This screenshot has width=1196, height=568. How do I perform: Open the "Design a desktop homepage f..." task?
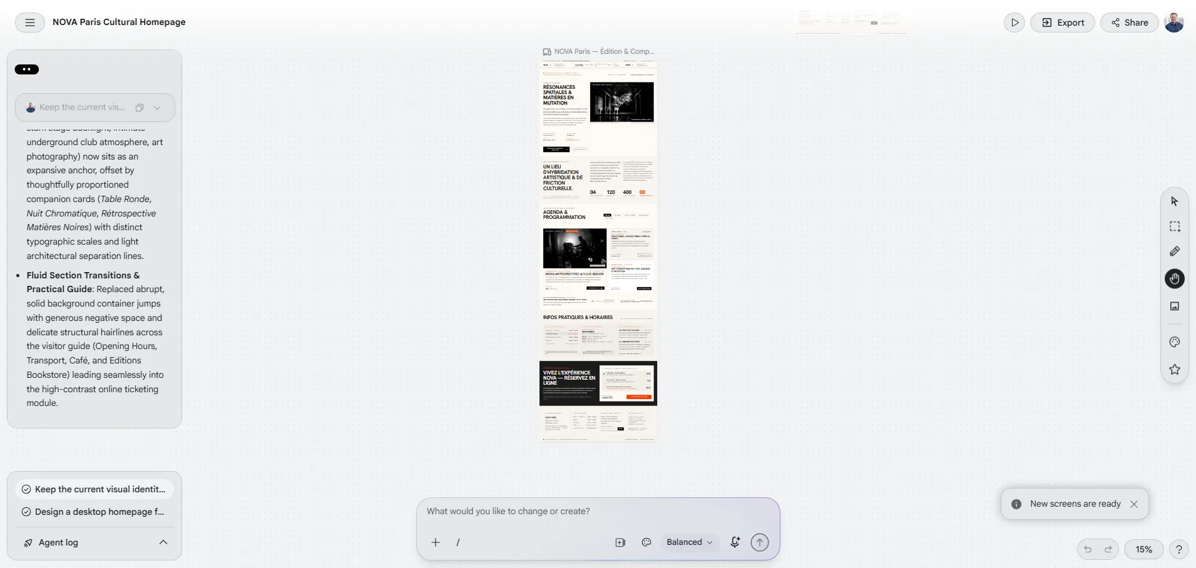pyautogui.click(x=95, y=512)
